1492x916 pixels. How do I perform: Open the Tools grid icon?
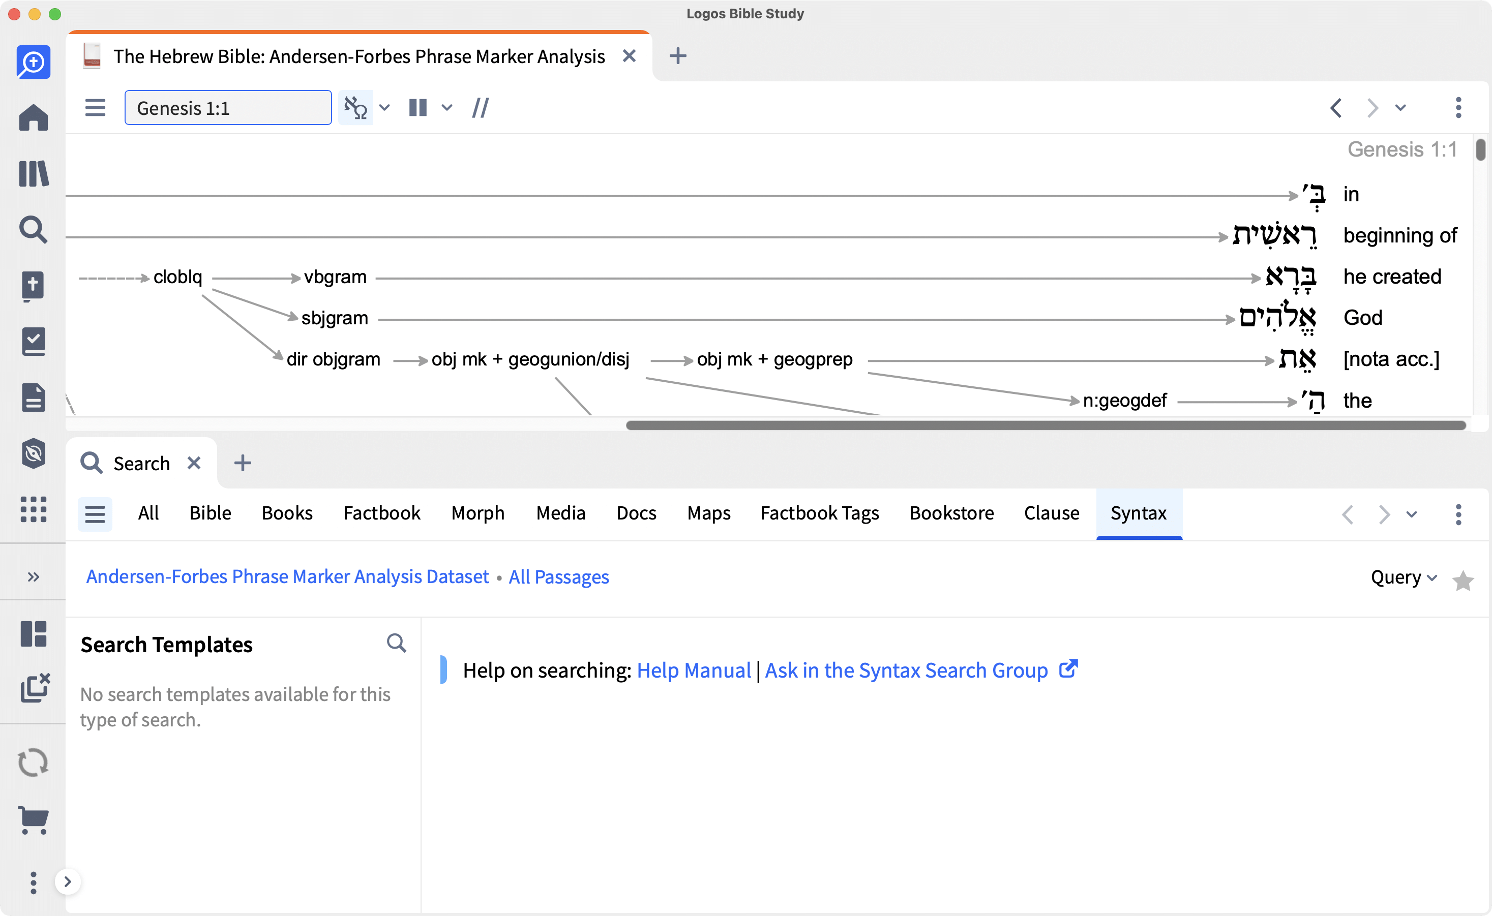[x=34, y=509]
